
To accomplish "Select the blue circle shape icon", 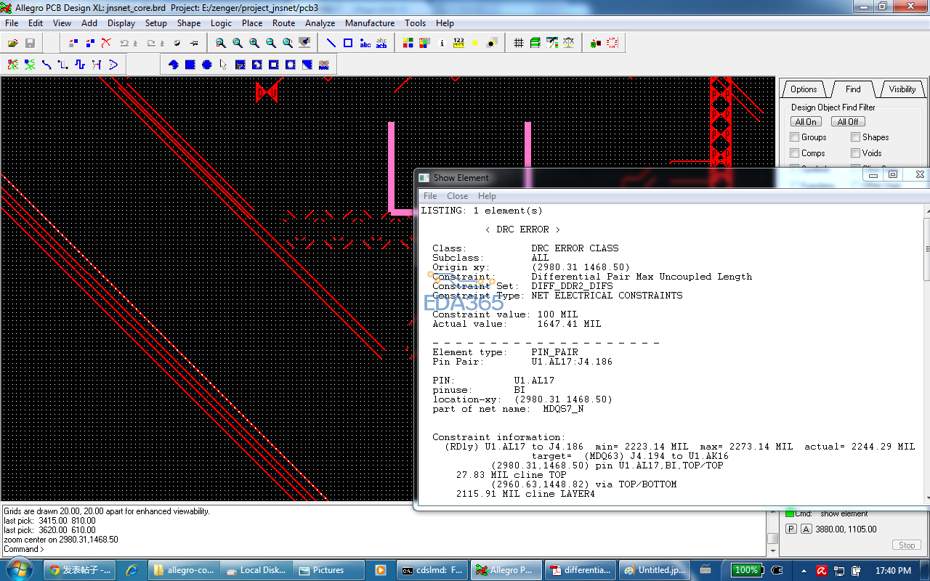I will coord(207,65).
